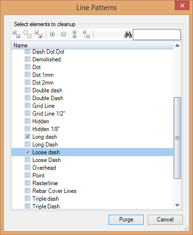Check the capitalized Double Dash checkbox

click(28, 98)
